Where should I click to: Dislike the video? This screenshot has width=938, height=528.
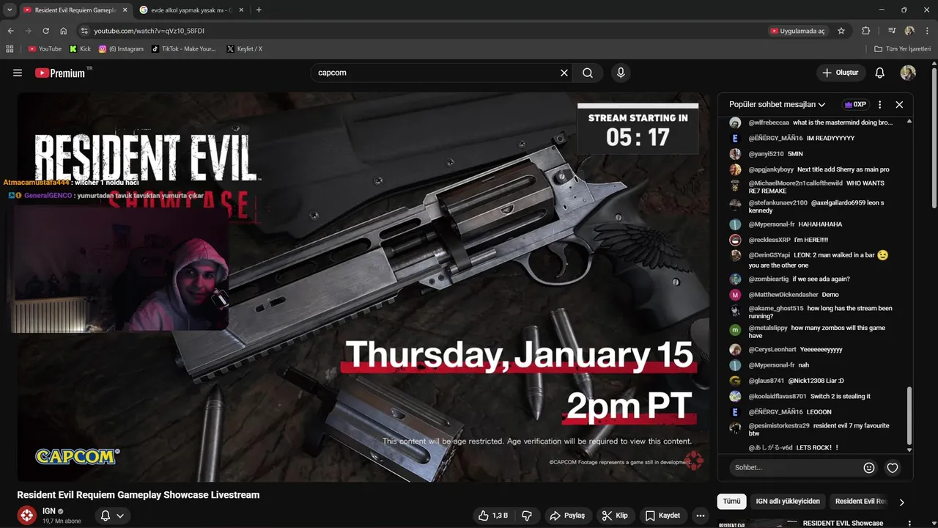point(527,516)
